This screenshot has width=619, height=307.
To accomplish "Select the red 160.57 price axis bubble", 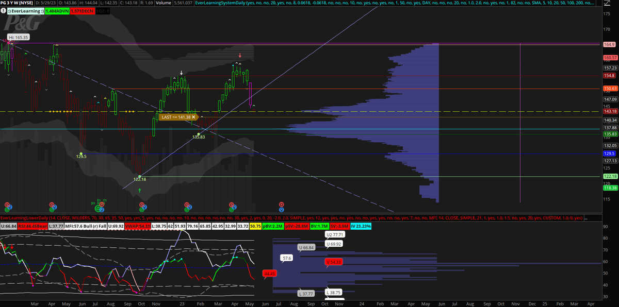I will (610, 58).
